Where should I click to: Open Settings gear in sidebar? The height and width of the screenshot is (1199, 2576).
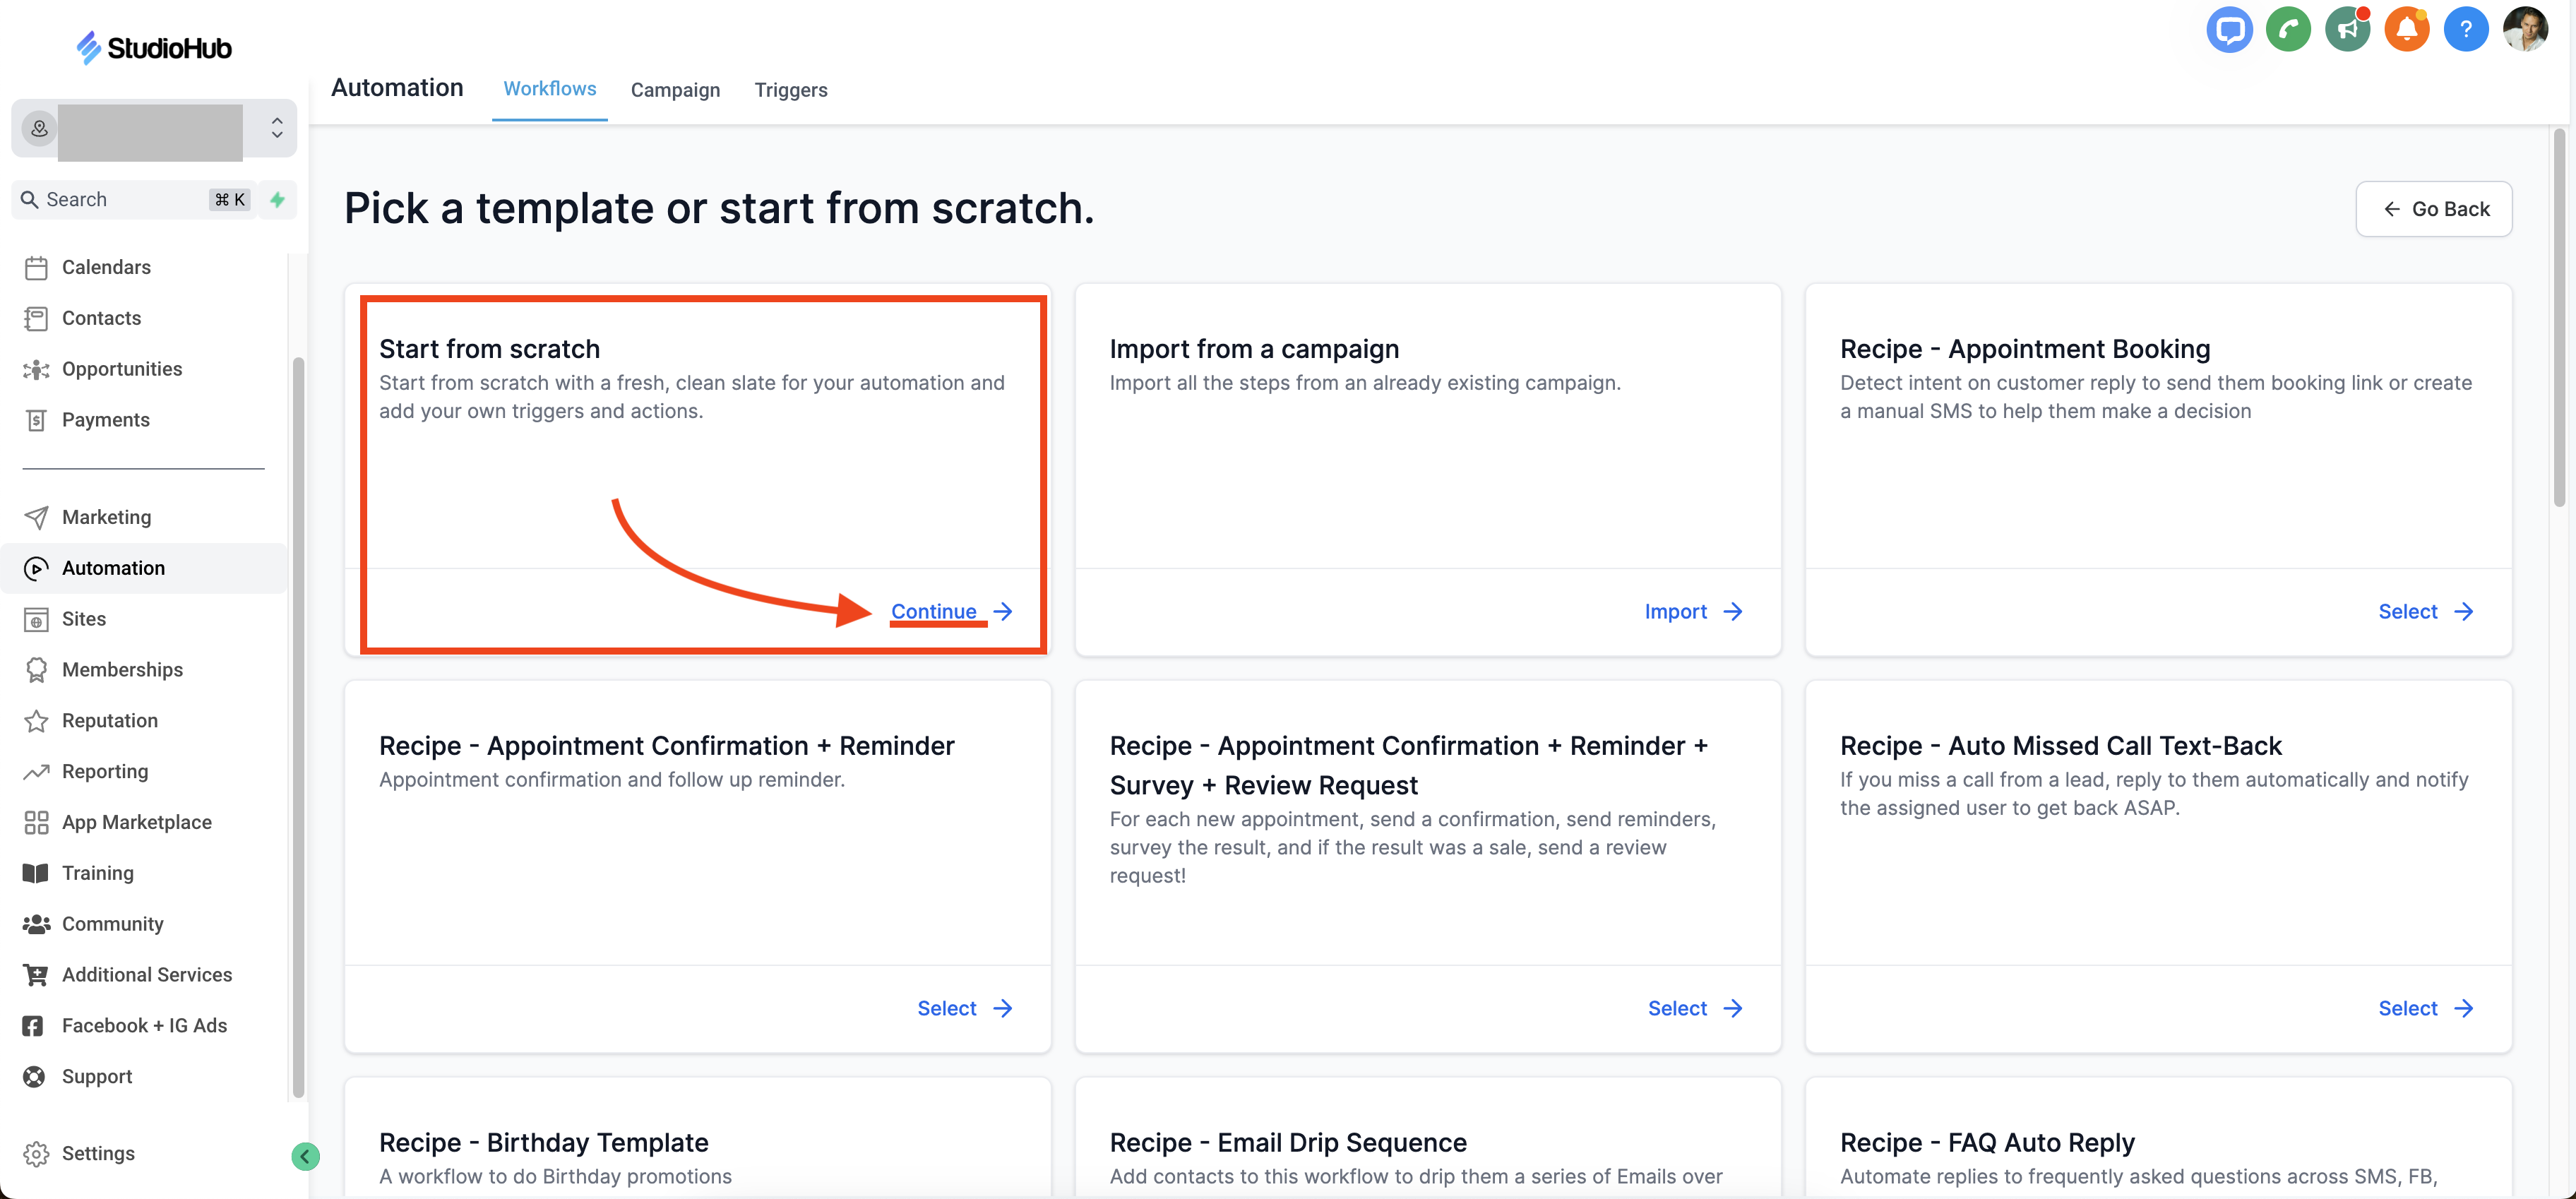97,1152
